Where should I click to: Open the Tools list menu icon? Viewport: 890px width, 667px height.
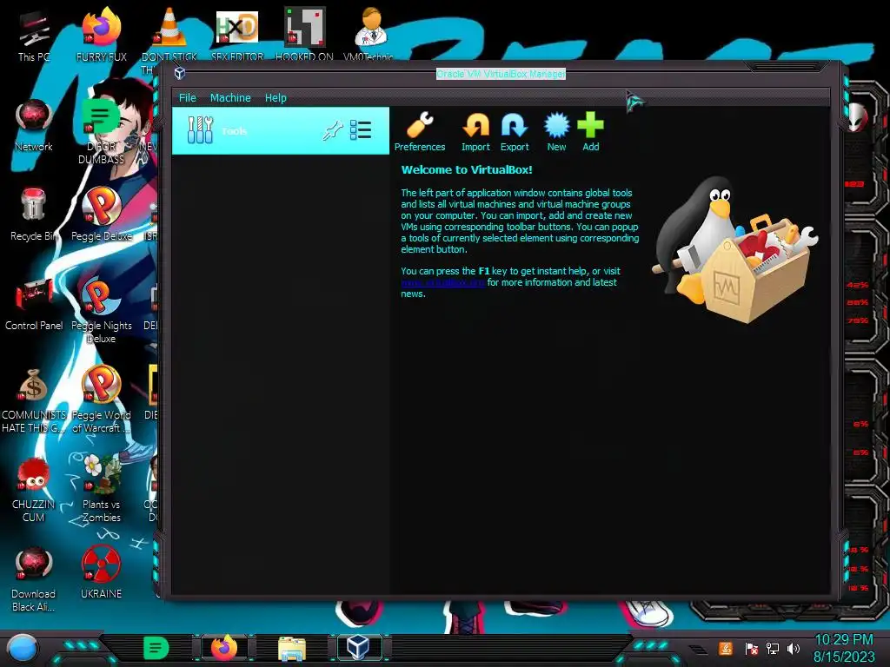(x=361, y=130)
